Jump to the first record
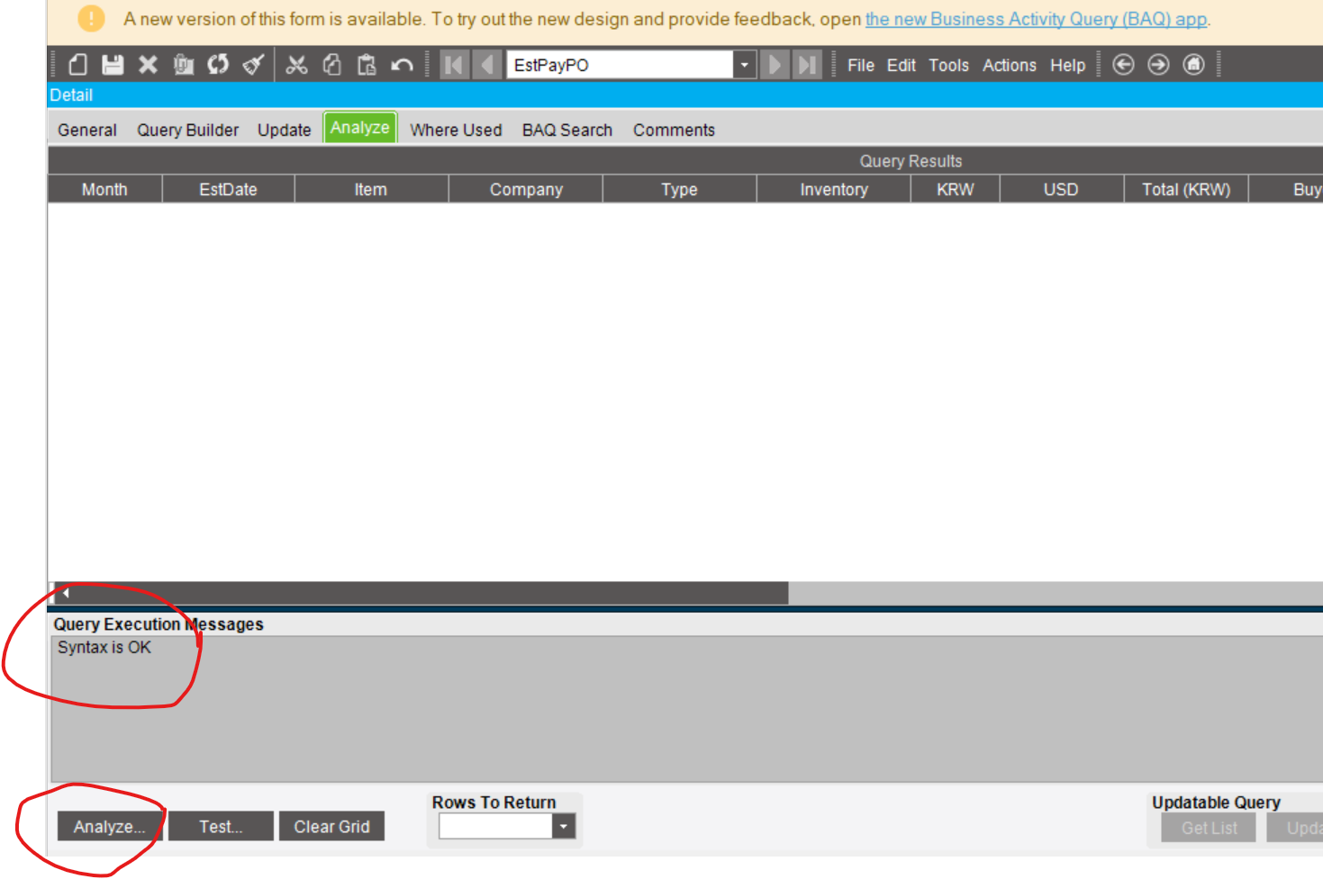 coord(454,65)
